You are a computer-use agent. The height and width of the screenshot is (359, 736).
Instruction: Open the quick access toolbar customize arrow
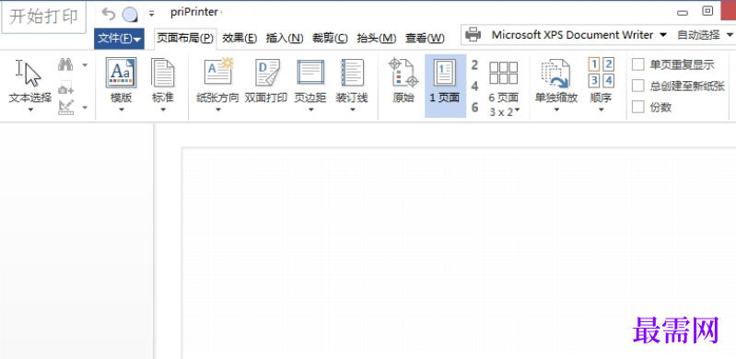coord(152,14)
